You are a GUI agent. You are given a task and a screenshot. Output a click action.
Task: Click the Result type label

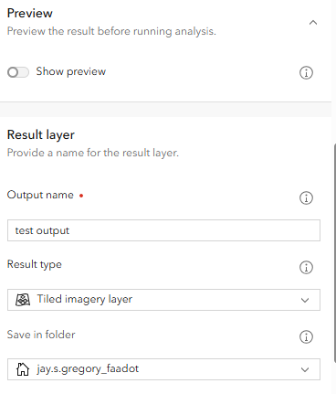[x=35, y=264]
